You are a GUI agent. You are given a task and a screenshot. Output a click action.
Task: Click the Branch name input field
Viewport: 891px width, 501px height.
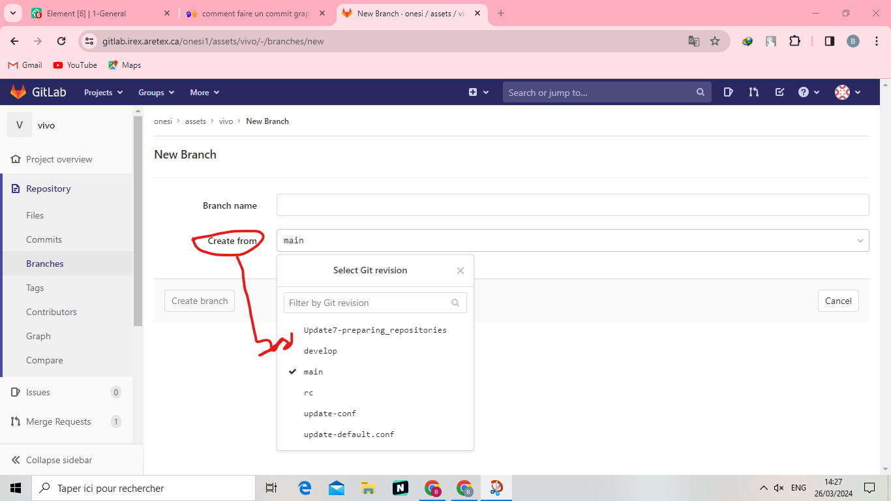coord(573,205)
